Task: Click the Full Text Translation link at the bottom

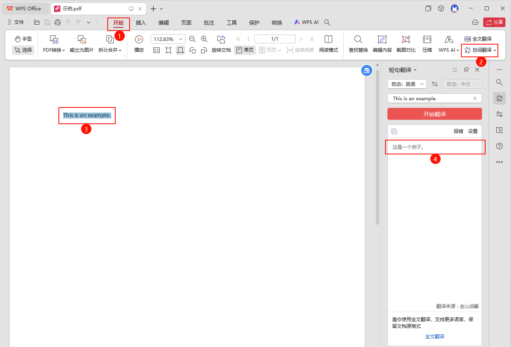Action: pos(435,336)
